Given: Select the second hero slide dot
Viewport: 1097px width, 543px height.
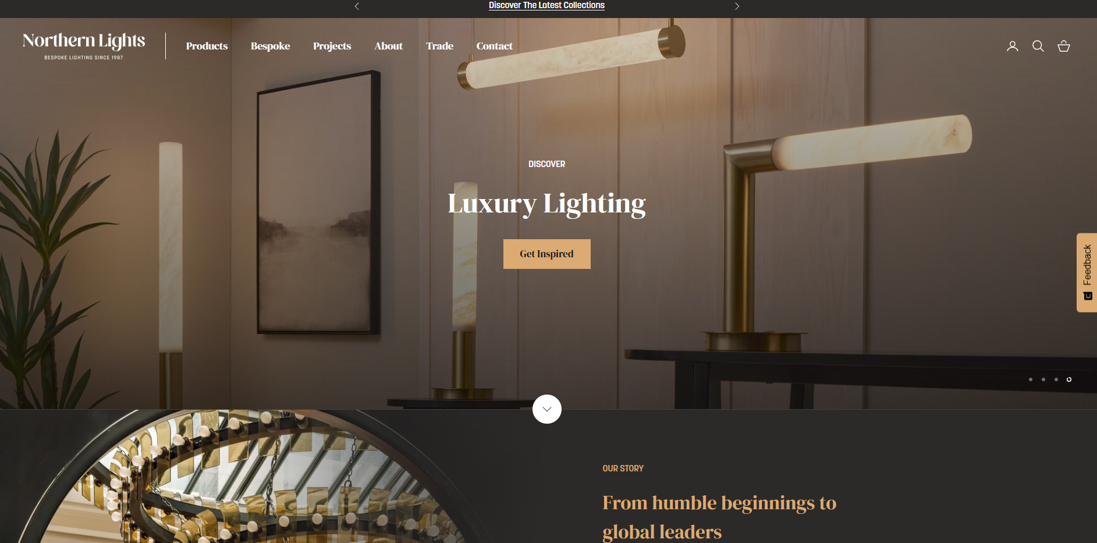Looking at the screenshot, I should click(1043, 379).
